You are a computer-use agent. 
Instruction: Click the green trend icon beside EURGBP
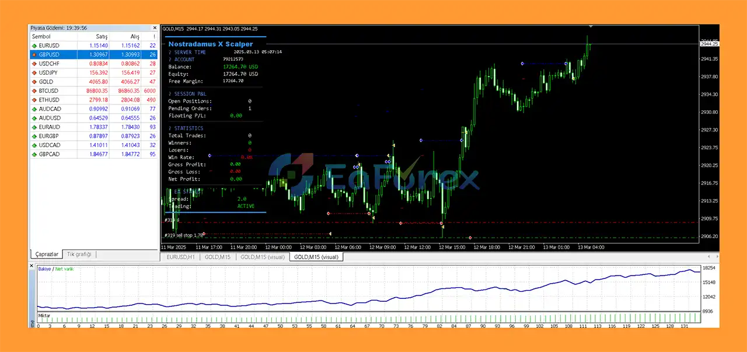tap(34, 135)
